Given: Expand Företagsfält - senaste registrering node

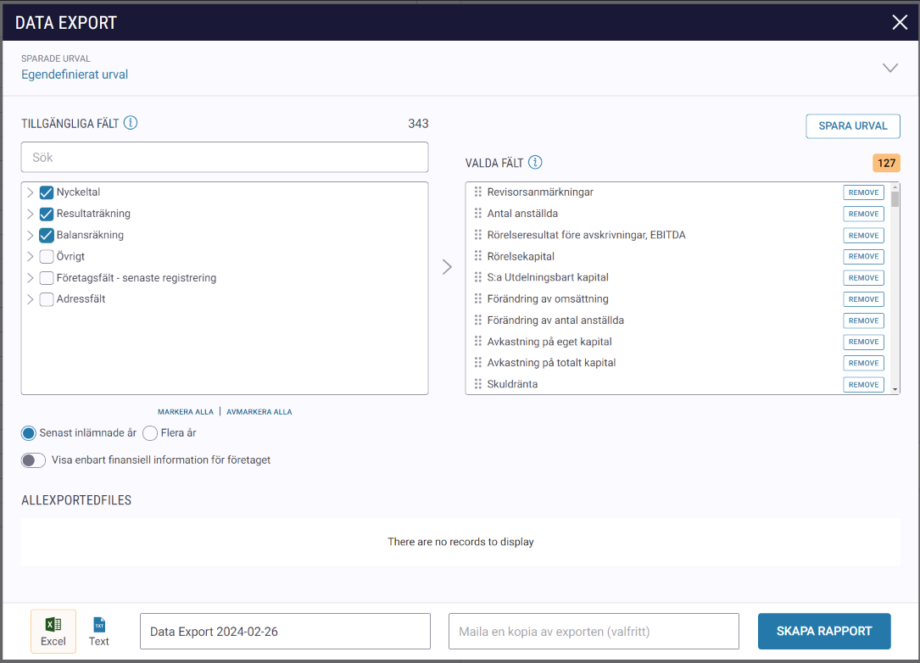Looking at the screenshot, I should tap(30, 278).
